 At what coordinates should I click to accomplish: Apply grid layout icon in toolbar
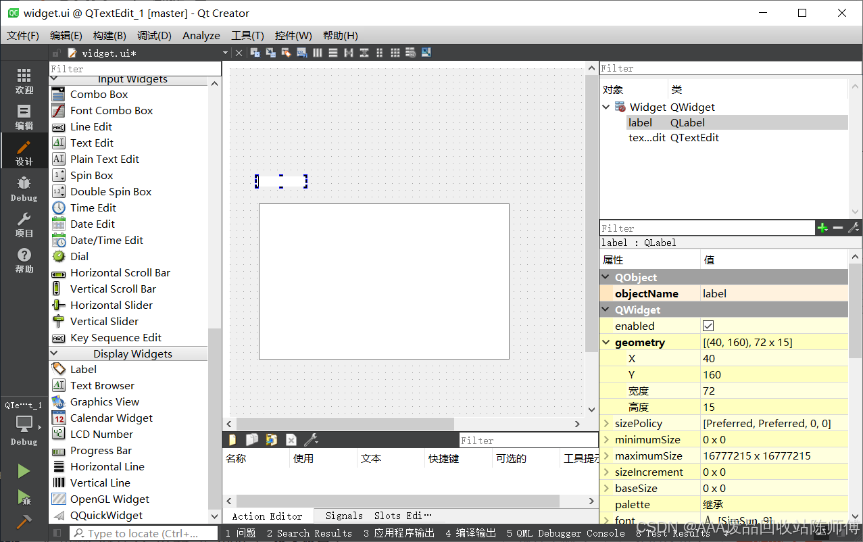(x=395, y=53)
